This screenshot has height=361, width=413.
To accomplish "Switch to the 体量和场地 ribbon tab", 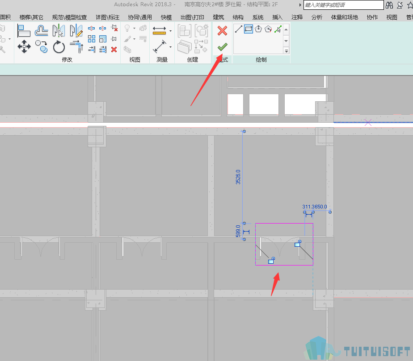I will tap(345, 17).
